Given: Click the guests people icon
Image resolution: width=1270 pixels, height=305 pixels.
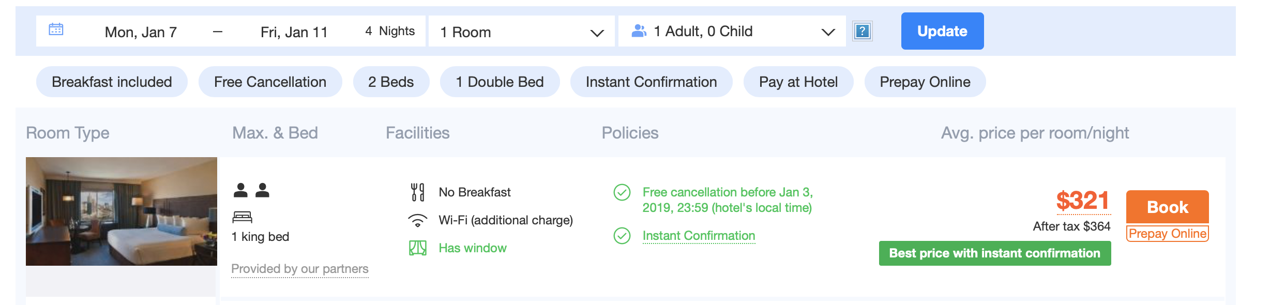Looking at the screenshot, I should 639,31.
